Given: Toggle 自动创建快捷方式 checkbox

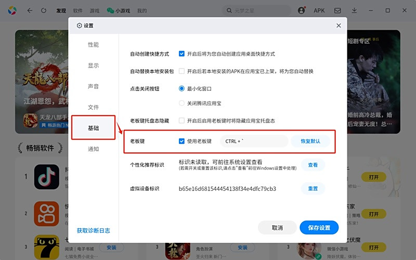Looking at the screenshot, I should click(181, 54).
